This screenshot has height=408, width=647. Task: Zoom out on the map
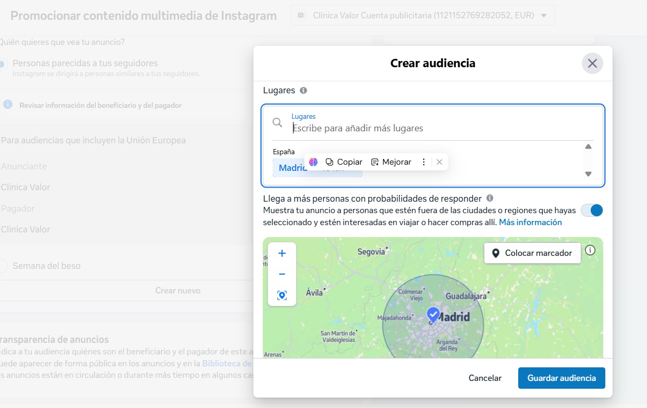point(282,274)
